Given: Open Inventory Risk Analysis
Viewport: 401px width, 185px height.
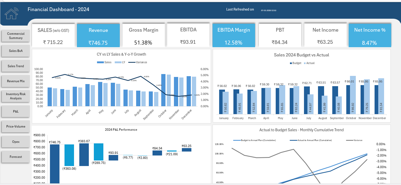Looking at the screenshot, I should 15,96.
